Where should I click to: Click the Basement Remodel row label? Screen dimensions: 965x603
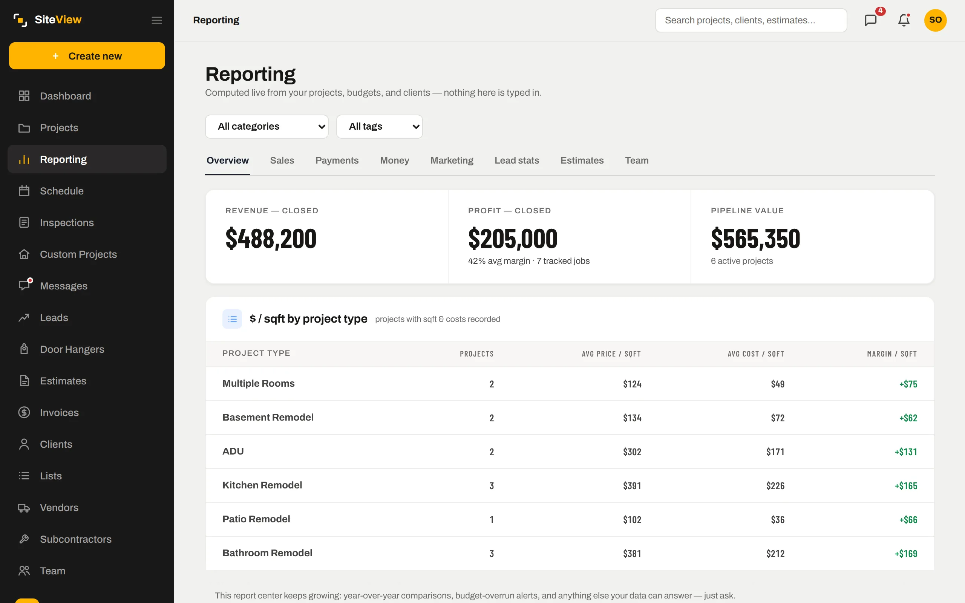pyautogui.click(x=268, y=417)
